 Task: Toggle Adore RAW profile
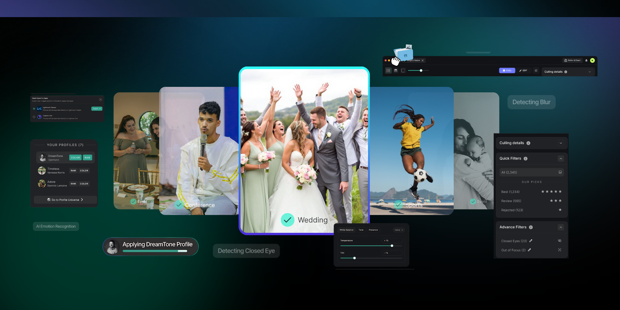click(x=73, y=184)
